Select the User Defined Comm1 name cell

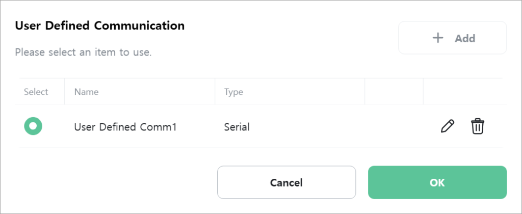[125, 127]
